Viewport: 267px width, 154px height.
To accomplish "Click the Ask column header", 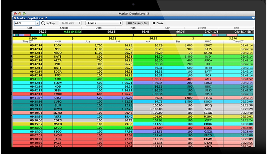I will click(x=148, y=41).
